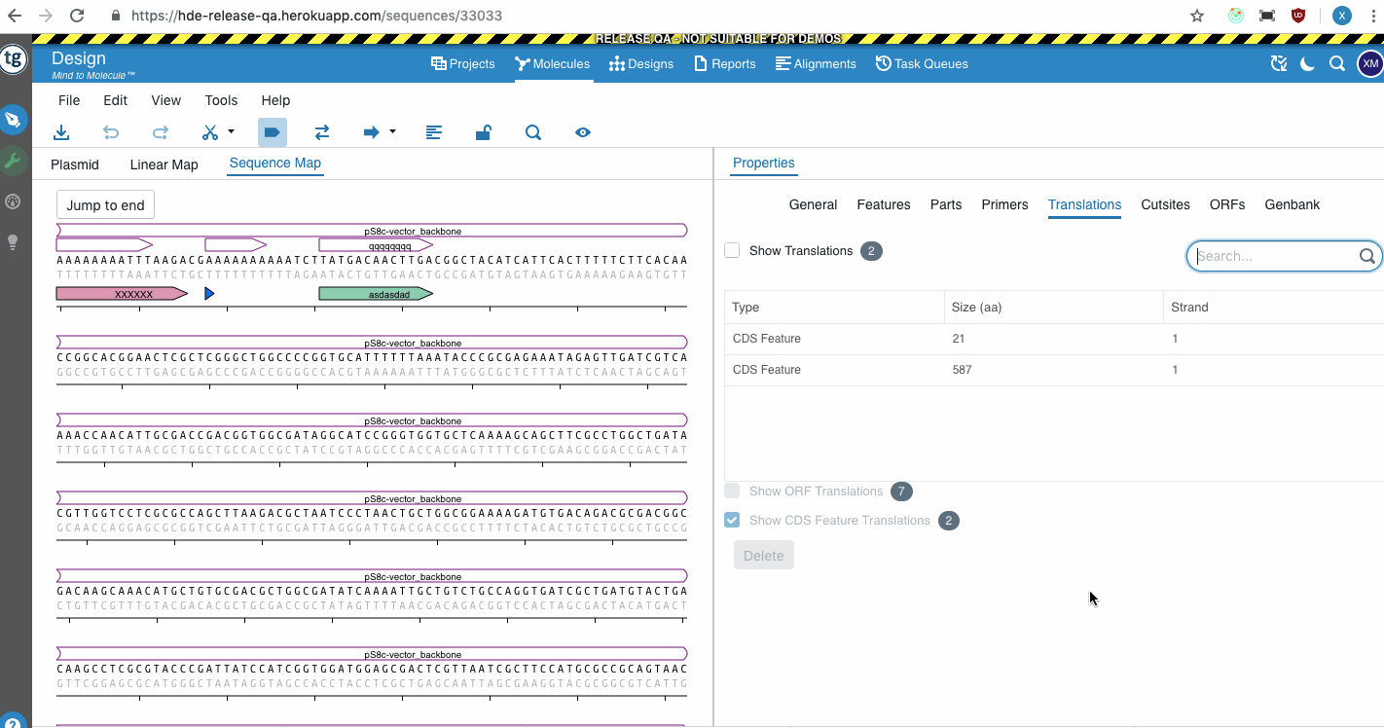Open the Linear Map tab
This screenshot has height=728, width=1384.
coord(164,164)
